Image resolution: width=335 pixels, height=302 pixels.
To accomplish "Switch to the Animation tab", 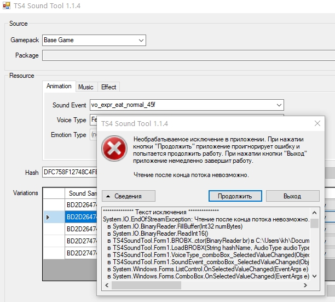I will [x=59, y=86].
